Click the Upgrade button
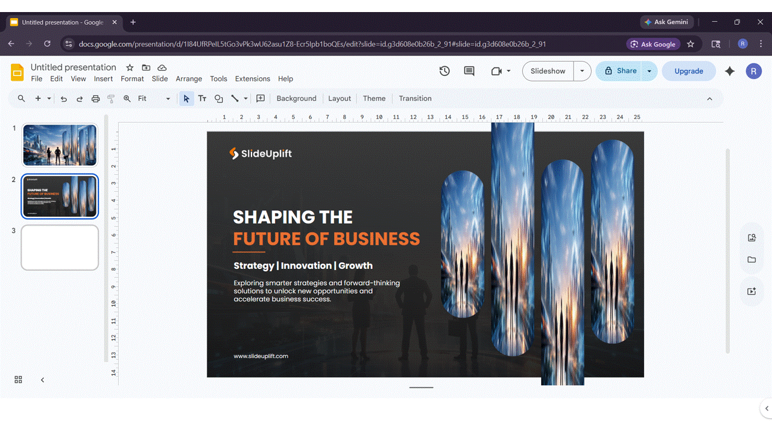The height and width of the screenshot is (434, 772). [x=689, y=71]
